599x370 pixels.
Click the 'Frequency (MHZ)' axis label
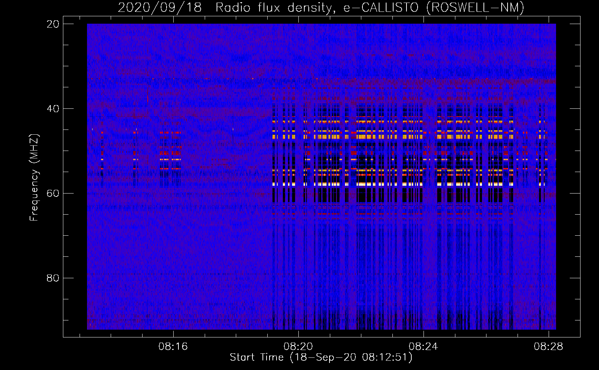[34, 178]
